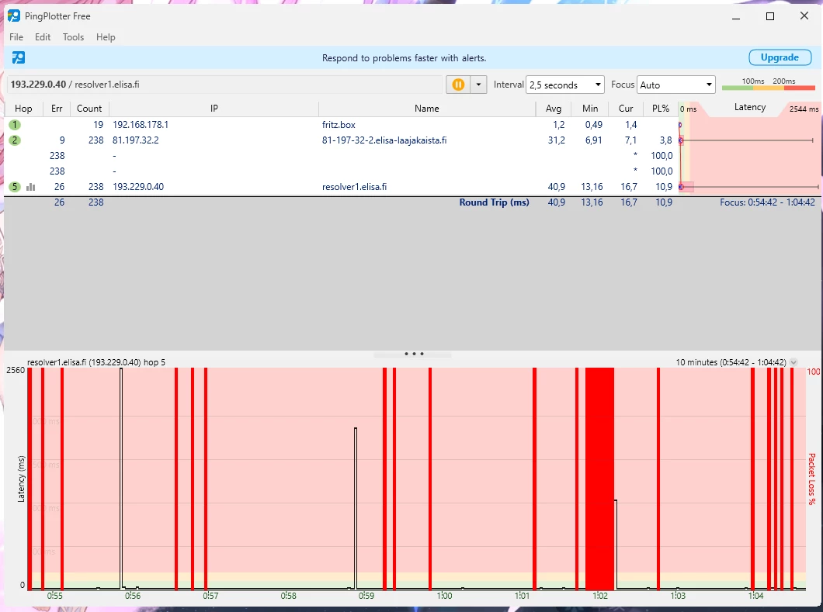The image size is (823, 612).
Task: Click the hop 5 green circle icon
Action: 15,187
